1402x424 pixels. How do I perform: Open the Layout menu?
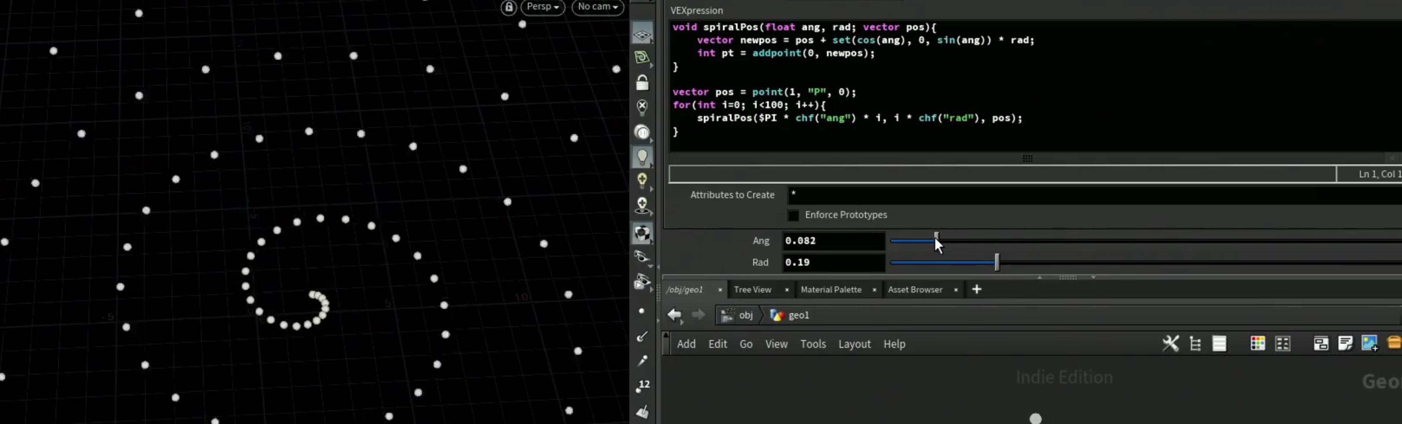click(854, 344)
